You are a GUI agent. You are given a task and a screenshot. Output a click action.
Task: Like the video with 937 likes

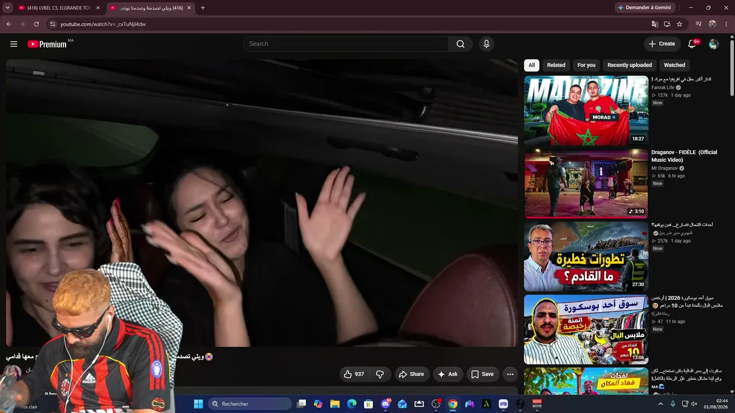coord(354,374)
